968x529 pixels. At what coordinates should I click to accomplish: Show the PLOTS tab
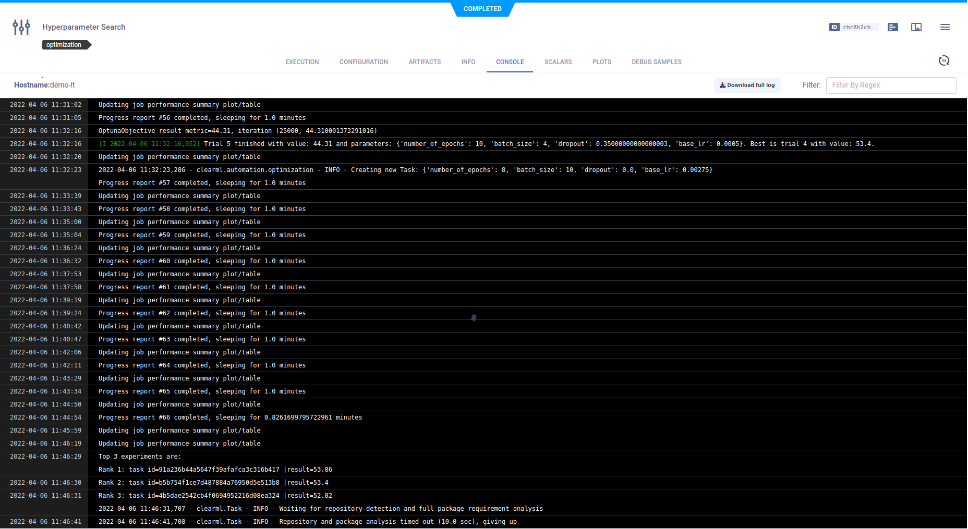tap(601, 62)
